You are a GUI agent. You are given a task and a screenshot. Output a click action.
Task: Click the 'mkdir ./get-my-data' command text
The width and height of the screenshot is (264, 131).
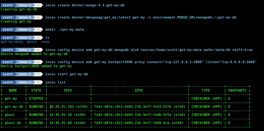click(65, 30)
